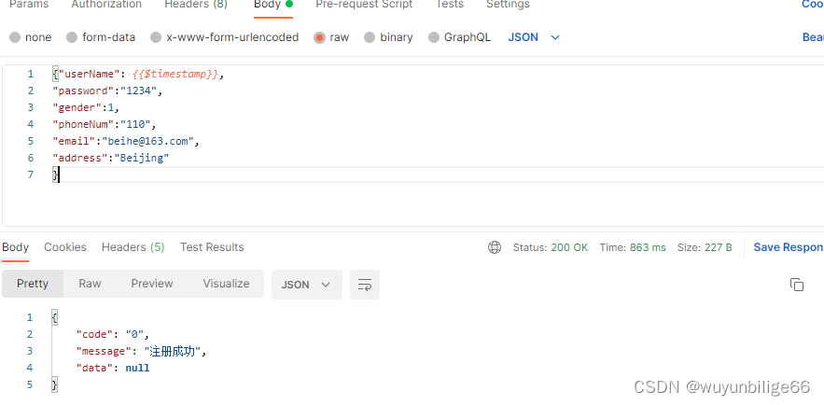Open the response Body tab
This screenshot has height=405, width=824.
coord(15,247)
